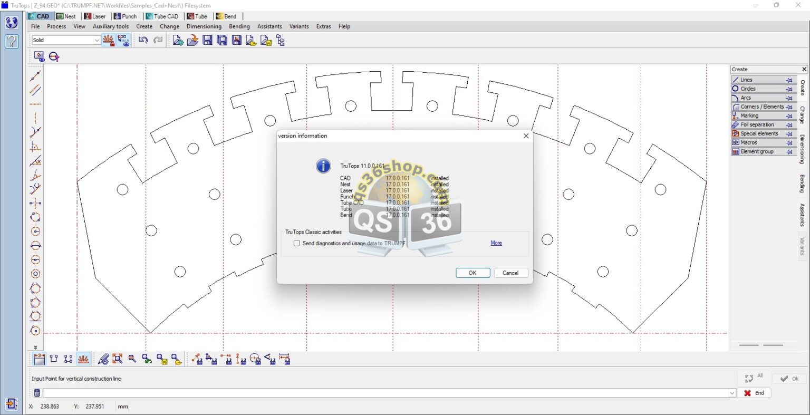Viewport: 810px width, 415px height.
Task: Click the New document icon
Action: click(178, 40)
